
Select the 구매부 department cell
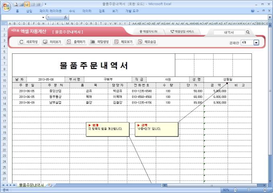[108, 79]
